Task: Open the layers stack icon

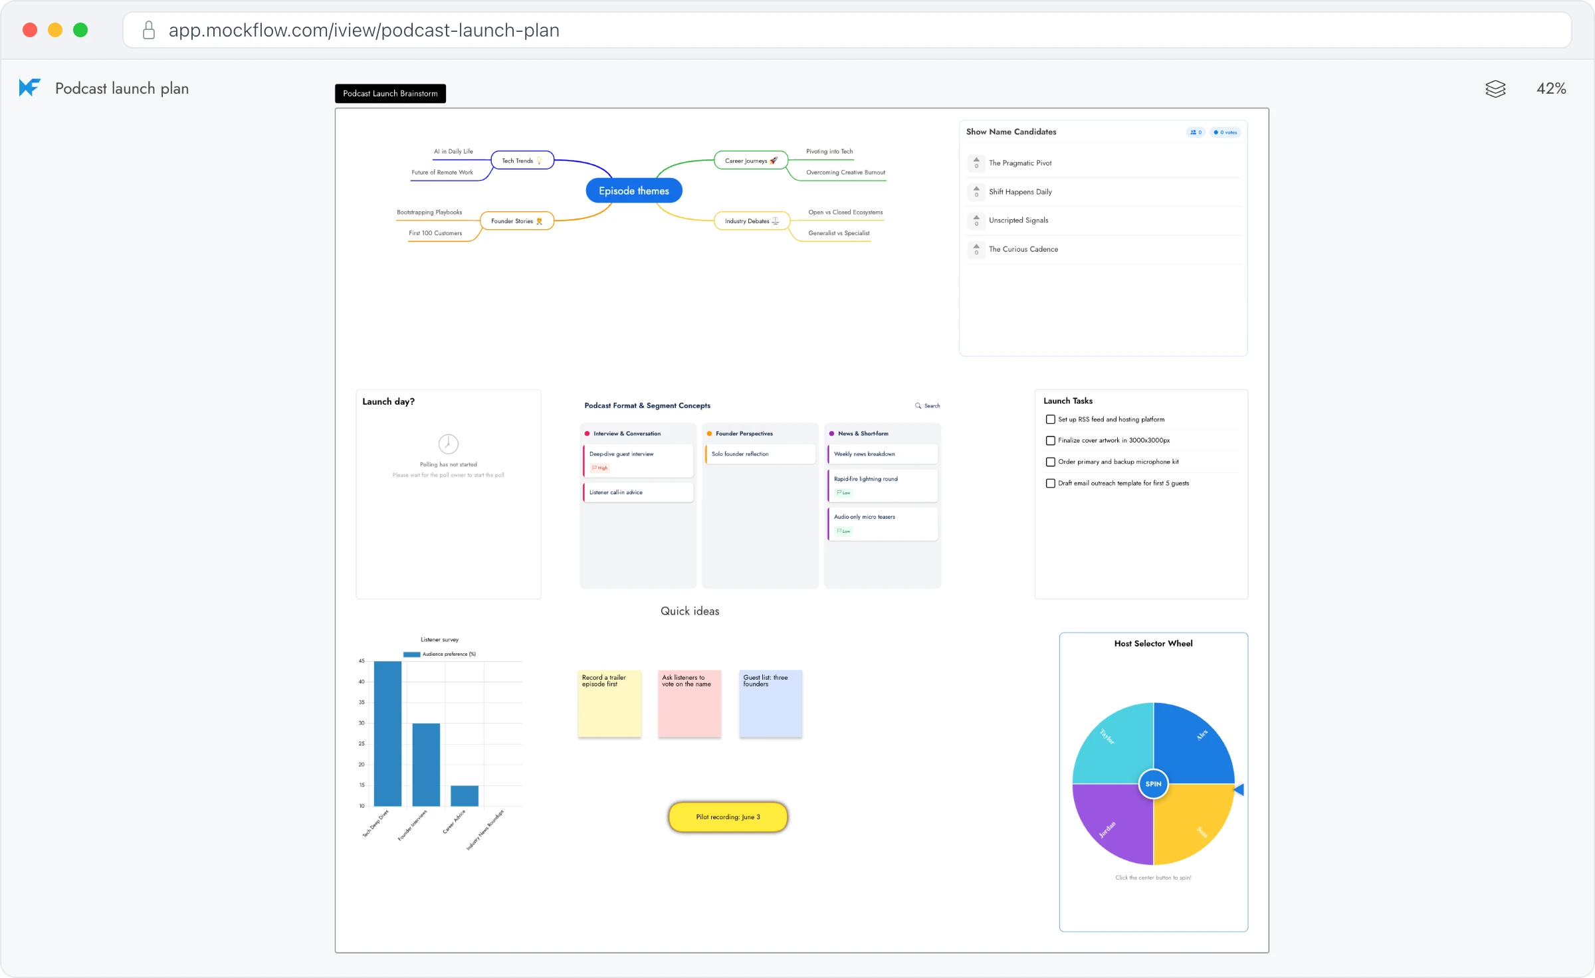Action: coord(1495,88)
